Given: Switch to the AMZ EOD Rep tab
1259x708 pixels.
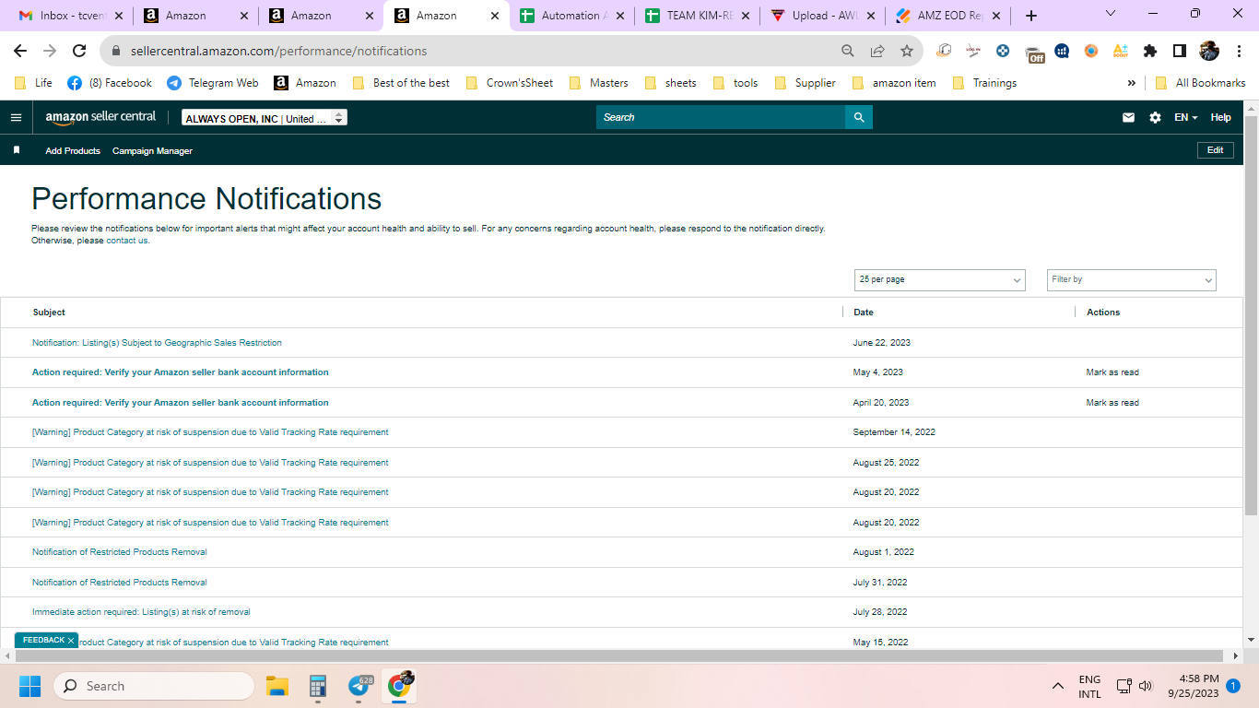Looking at the screenshot, I should [947, 16].
